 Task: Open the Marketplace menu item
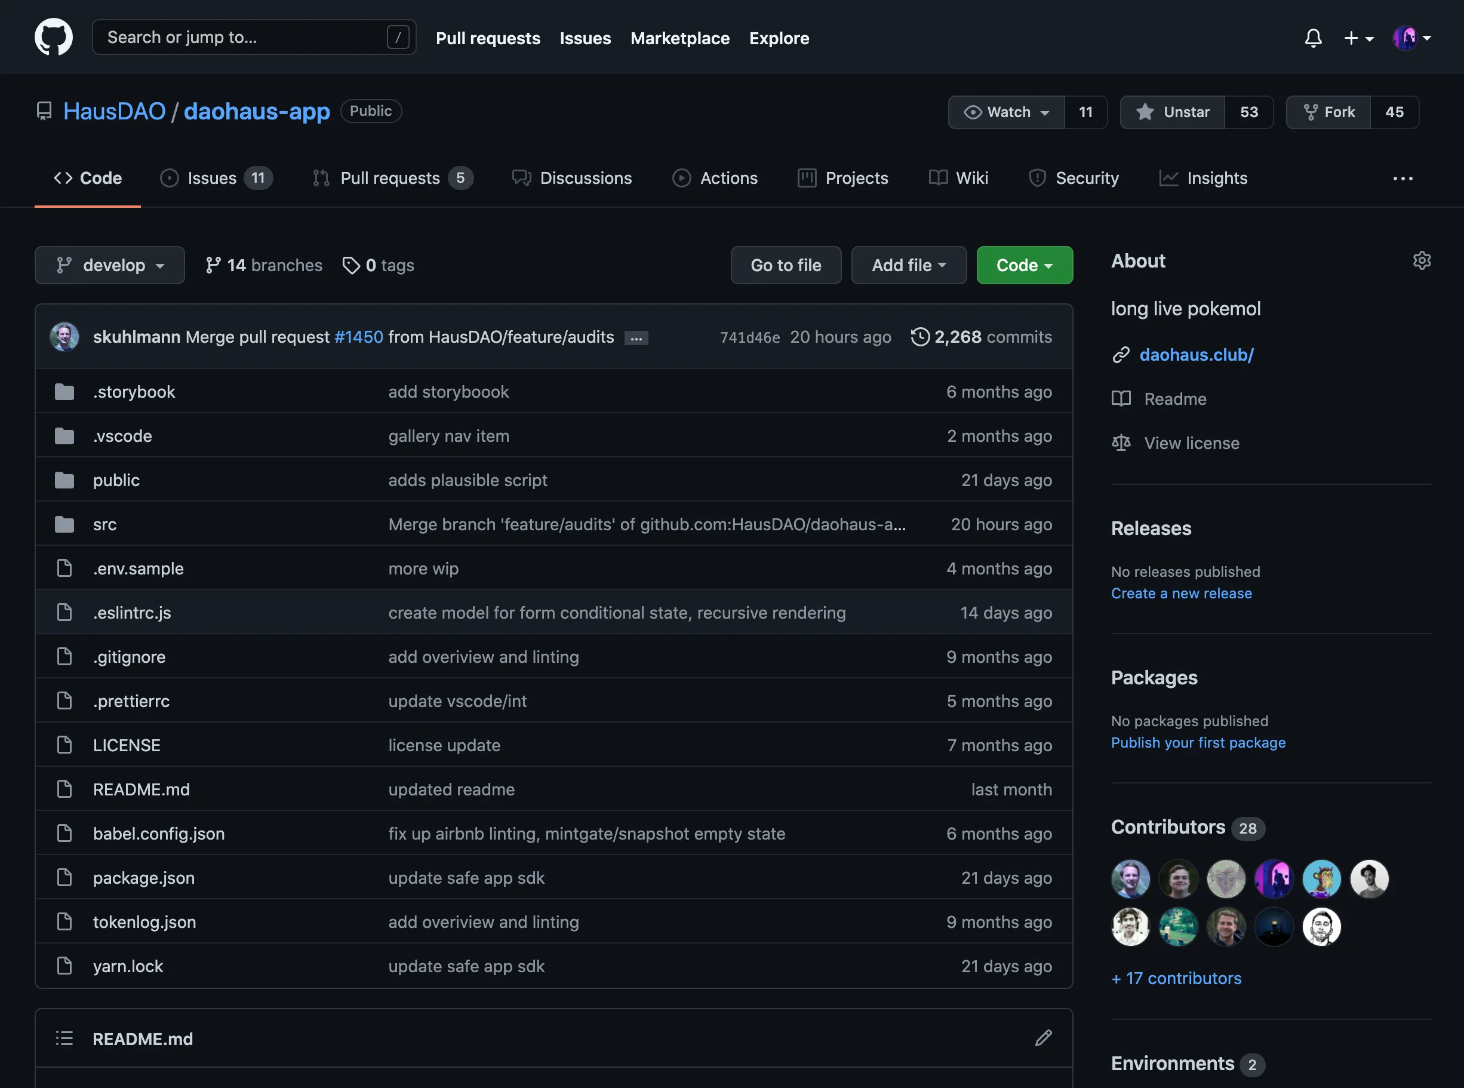(680, 38)
